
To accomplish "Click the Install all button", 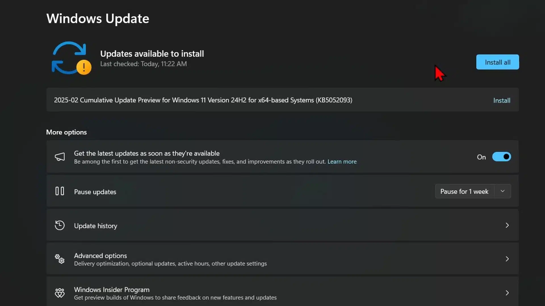I will [x=498, y=62].
